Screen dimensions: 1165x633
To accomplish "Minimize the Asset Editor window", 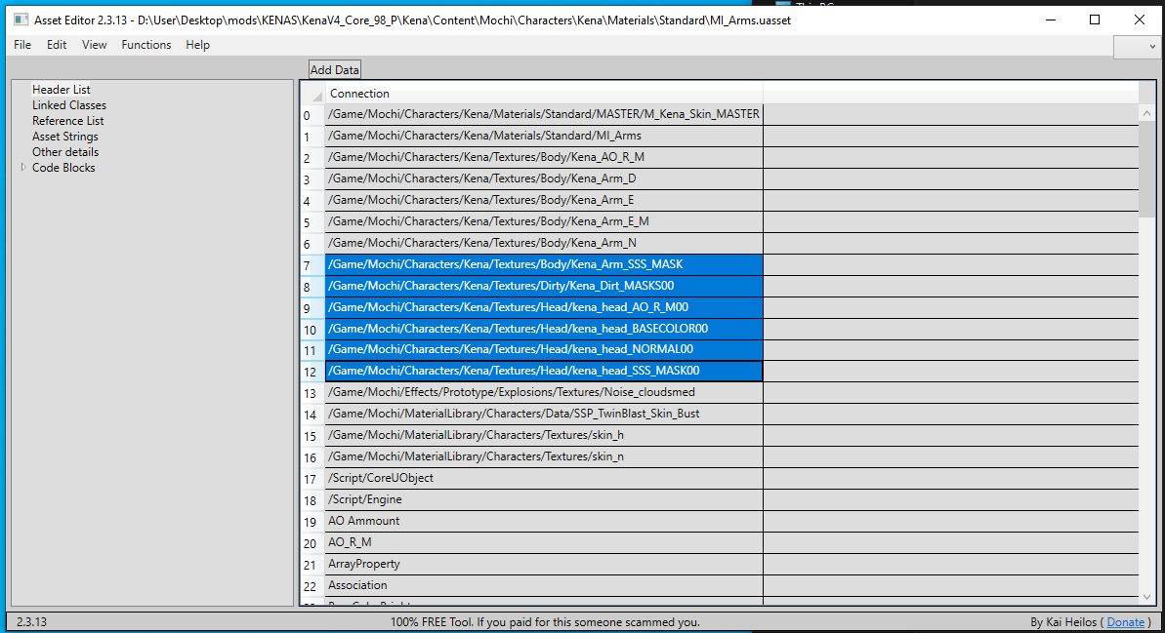I will tap(1051, 20).
